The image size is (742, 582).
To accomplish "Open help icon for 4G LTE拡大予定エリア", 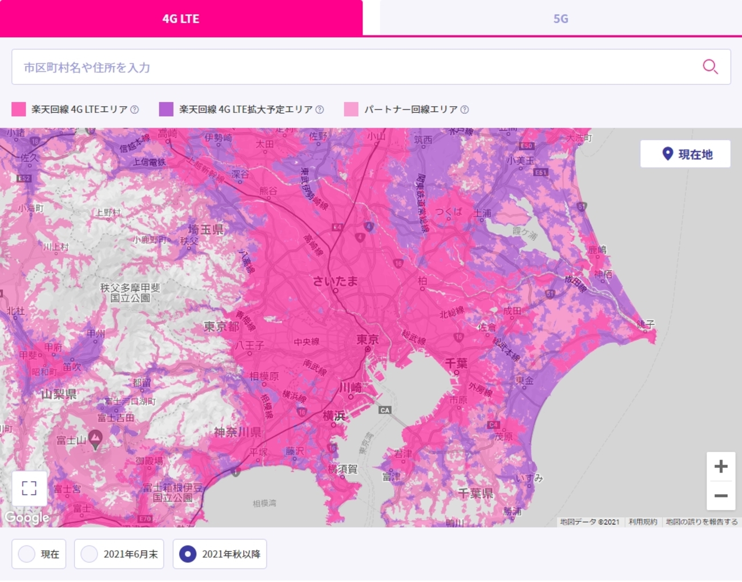I will pos(320,109).
